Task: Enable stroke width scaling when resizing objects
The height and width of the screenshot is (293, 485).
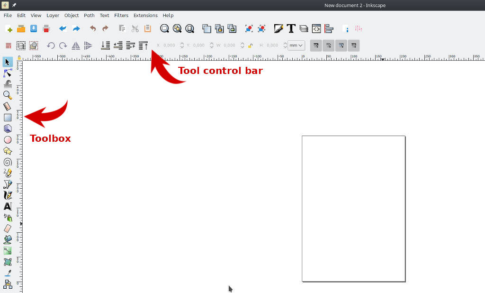Action: click(316, 45)
